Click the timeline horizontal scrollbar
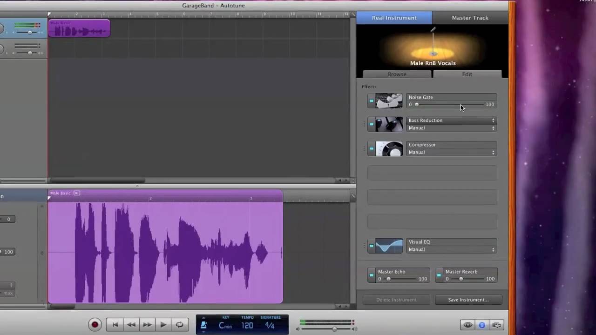This screenshot has width=596, height=335. click(98, 181)
